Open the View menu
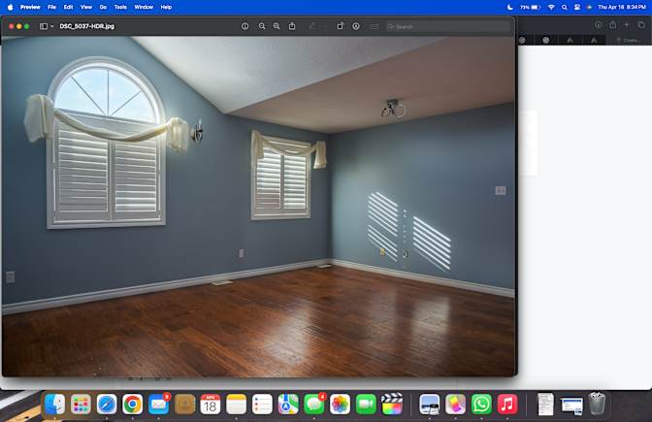 [86, 7]
